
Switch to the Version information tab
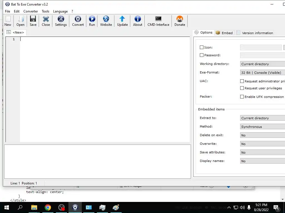(255, 33)
